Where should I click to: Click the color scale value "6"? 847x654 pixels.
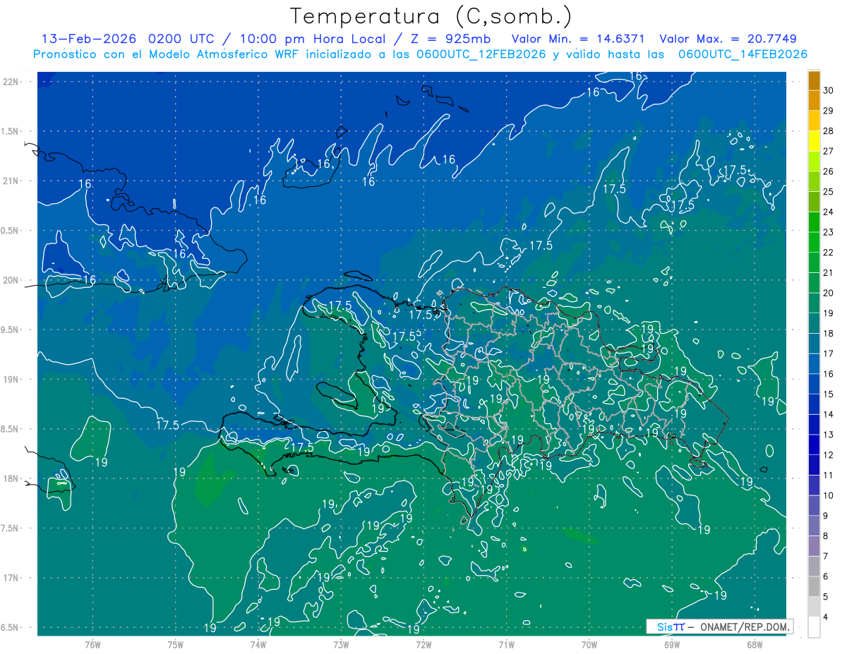coord(826,576)
